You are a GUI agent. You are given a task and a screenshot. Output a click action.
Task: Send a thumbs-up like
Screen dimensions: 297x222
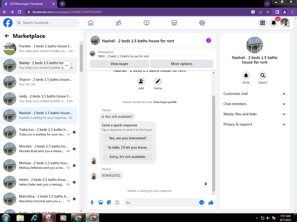pos(211,202)
